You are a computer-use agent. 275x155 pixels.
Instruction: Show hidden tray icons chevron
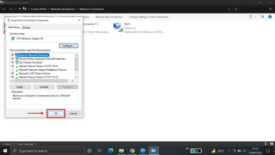pyautogui.click(x=229, y=151)
